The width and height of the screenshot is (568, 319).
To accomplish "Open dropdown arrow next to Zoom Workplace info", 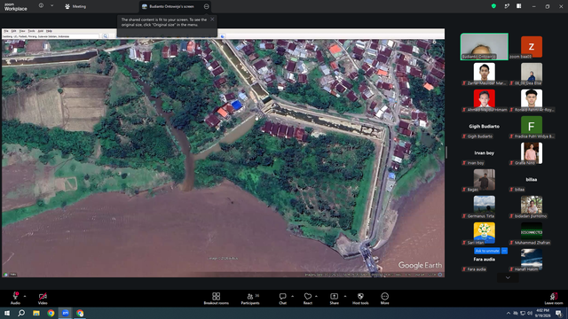I will click(x=51, y=5).
